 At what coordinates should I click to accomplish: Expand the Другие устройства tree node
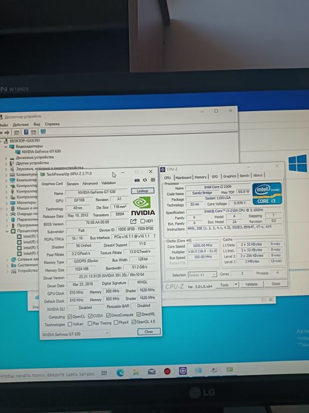6,163
